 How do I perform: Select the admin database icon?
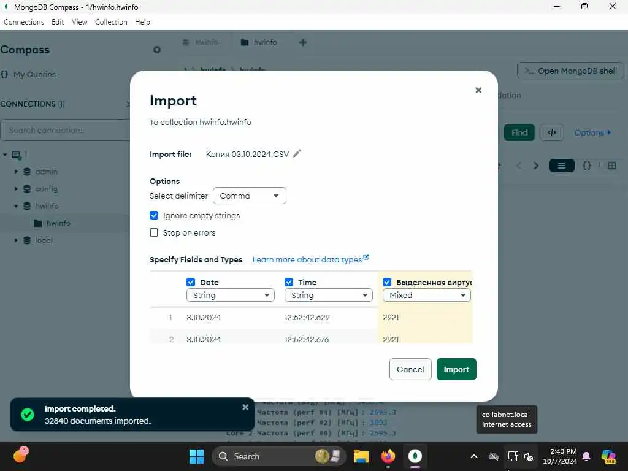pos(27,172)
